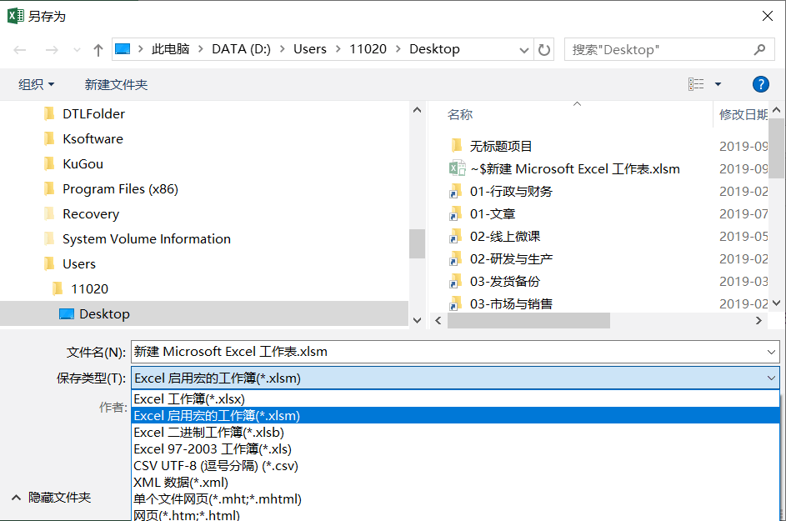The image size is (786, 521).
Task: Go up one folder level arrow
Action: pos(98,50)
